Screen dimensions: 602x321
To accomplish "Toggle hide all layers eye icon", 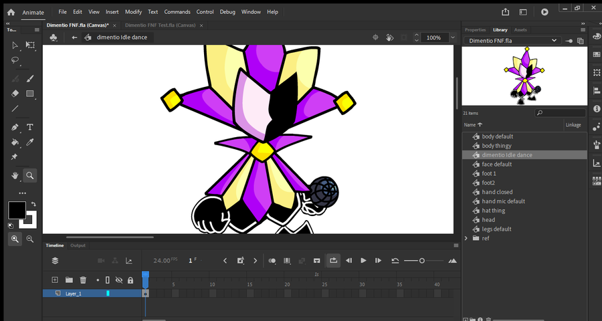I will (119, 280).
